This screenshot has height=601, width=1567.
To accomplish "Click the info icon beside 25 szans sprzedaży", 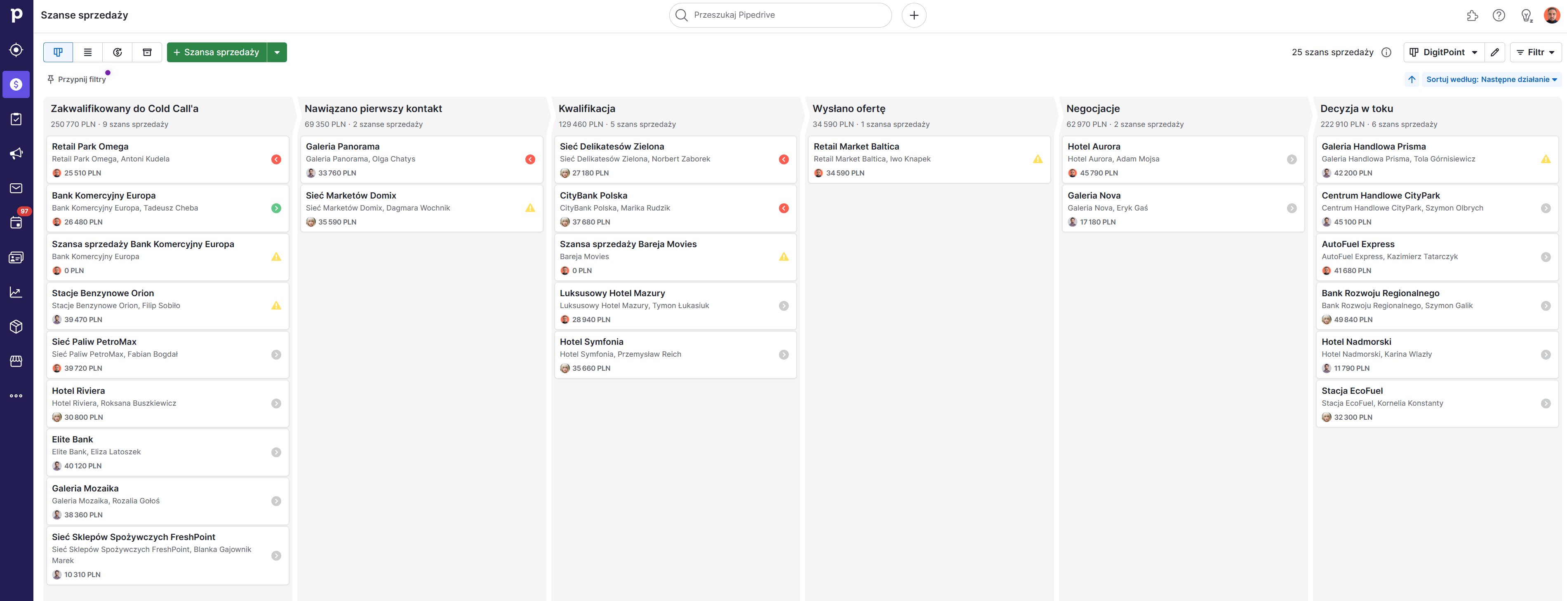I will tap(1386, 52).
